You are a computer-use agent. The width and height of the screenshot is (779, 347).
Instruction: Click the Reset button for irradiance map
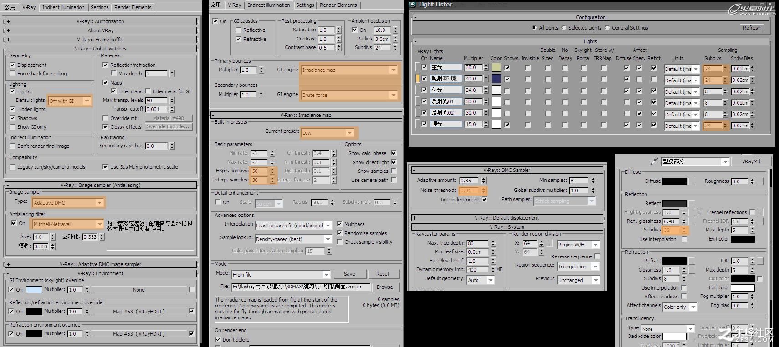(383, 274)
